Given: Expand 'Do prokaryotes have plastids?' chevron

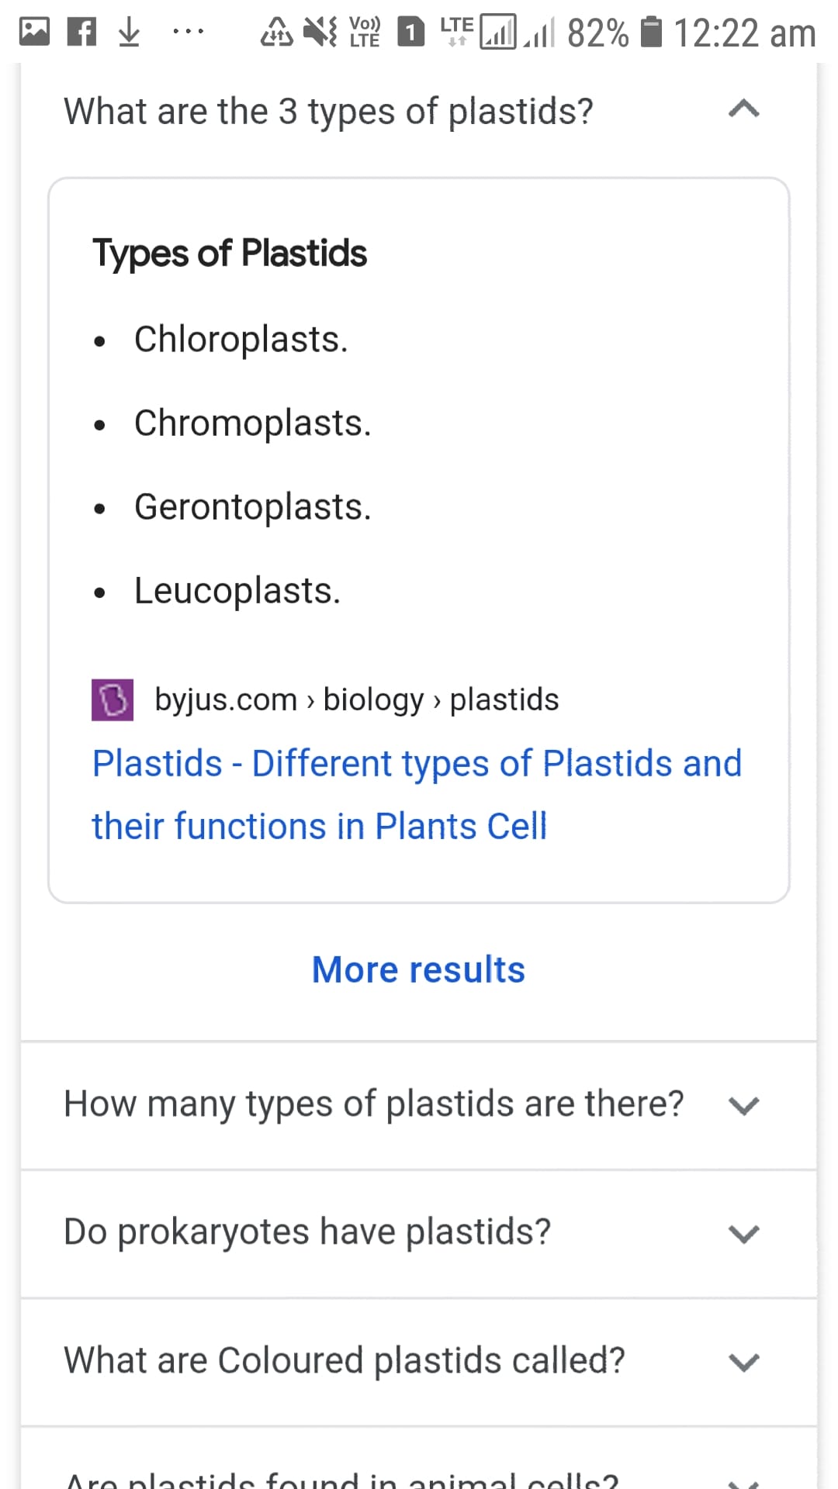Looking at the screenshot, I should pyautogui.click(x=743, y=1233).
